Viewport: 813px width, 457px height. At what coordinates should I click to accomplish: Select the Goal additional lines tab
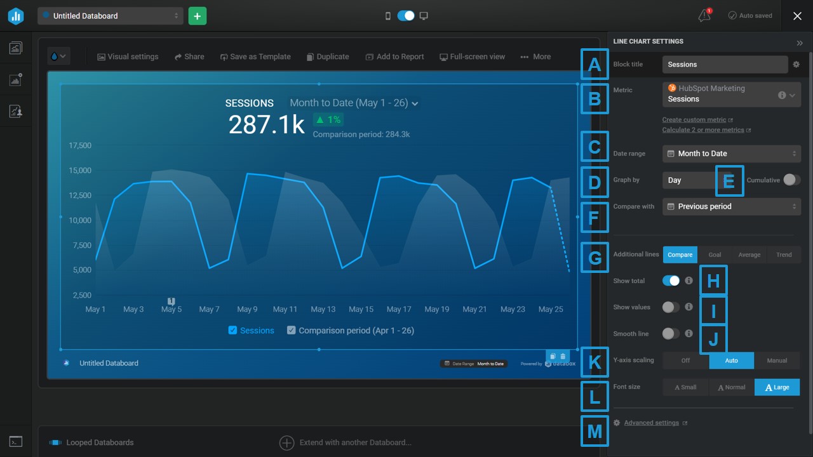tap(715, 255)
